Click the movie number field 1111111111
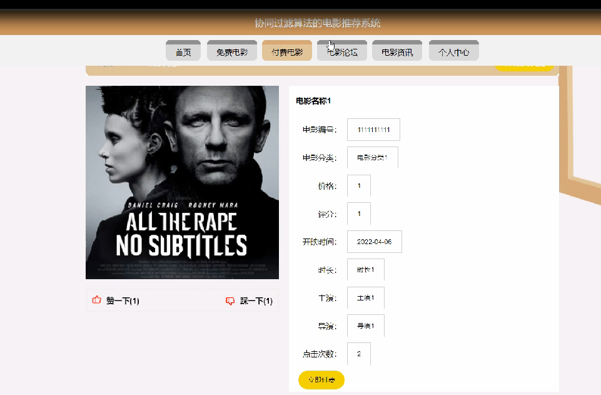 click(374, 130)
